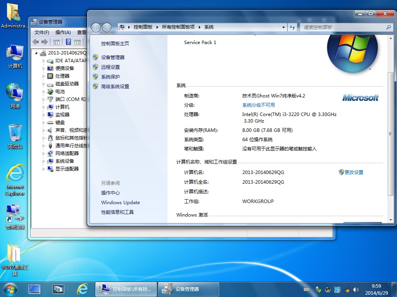Viewport: 397px width, 297px height.
Task: Click the scroll down arrow in System window
Action: 391,220
